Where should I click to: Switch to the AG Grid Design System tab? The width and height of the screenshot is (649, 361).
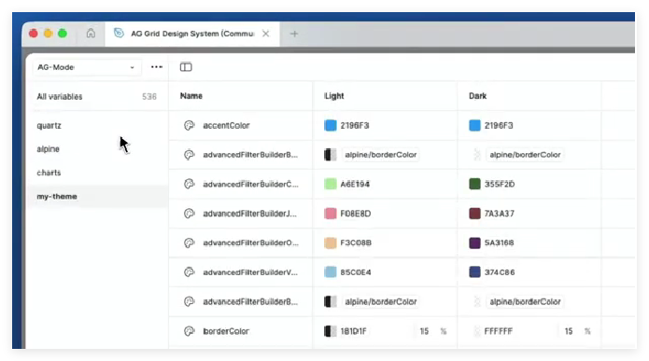pos(192,34)
